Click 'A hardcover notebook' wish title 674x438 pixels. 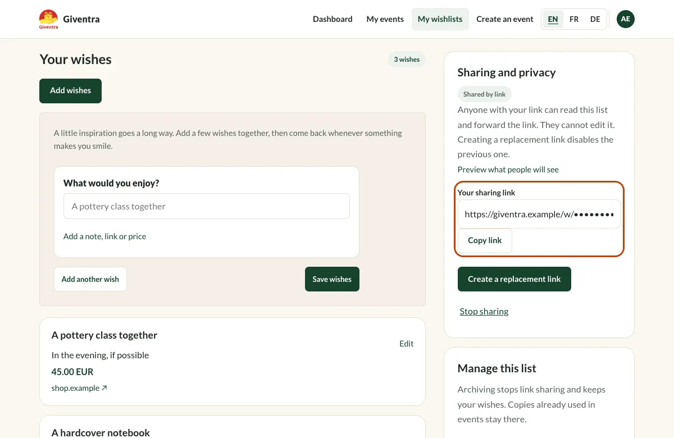[x=101, y=432]
